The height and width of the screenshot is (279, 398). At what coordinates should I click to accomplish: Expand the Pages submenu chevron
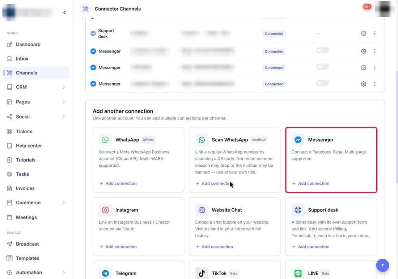(63, 102)
